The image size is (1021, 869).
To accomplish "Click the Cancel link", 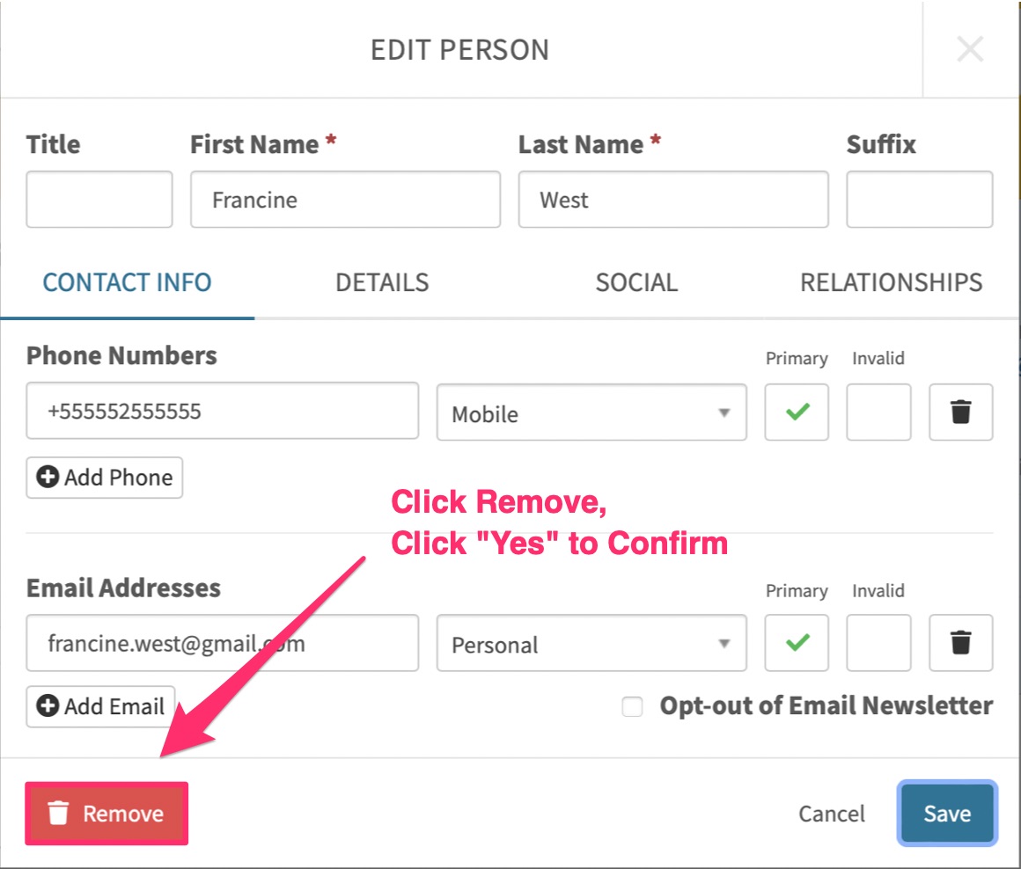I will 832,814.
